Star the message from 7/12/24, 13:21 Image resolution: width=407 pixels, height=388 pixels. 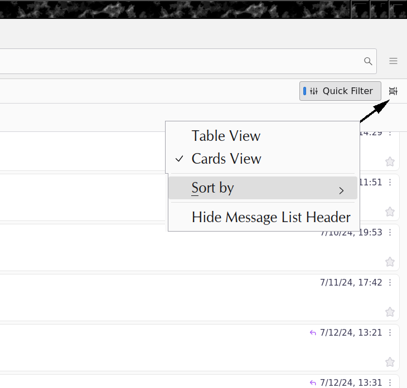tap(390, 362)
